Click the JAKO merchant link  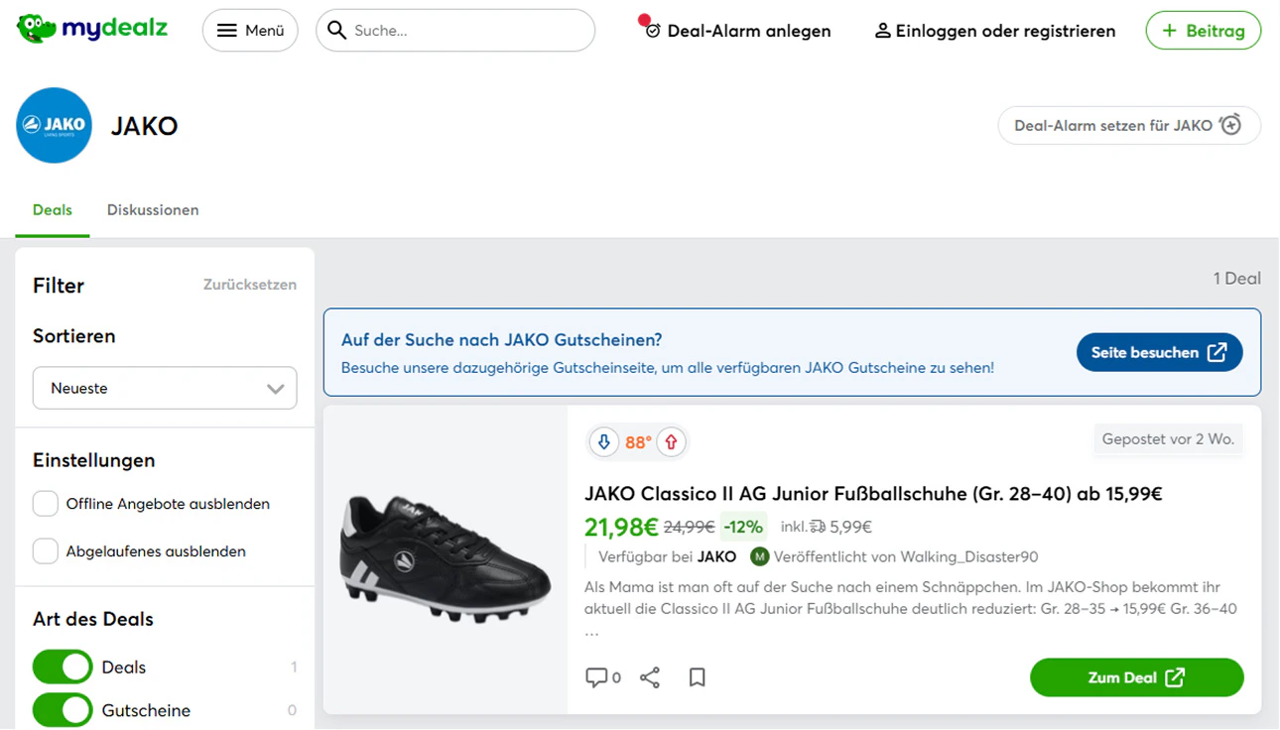pos(716,556)
